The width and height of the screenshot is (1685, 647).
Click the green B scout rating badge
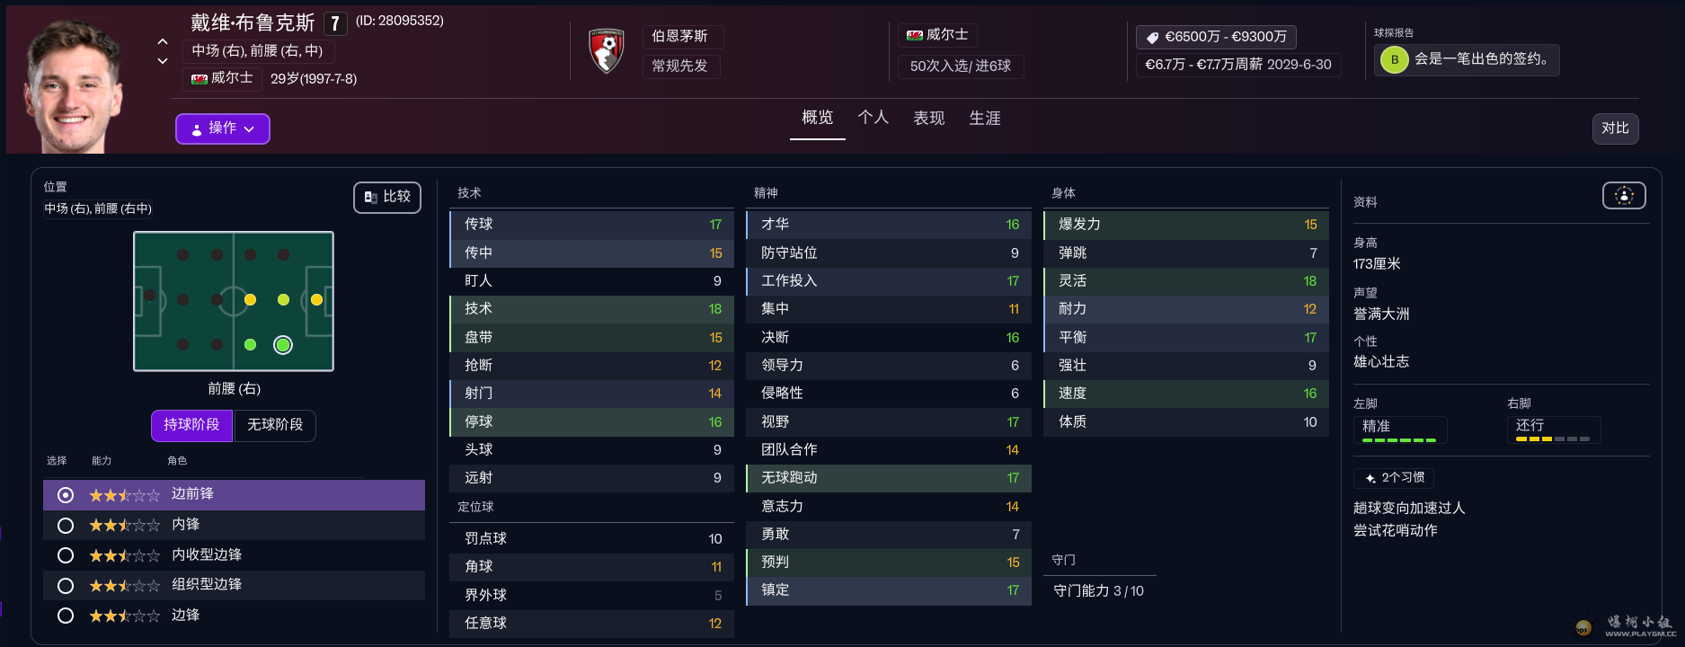[x=1394, y=59]
